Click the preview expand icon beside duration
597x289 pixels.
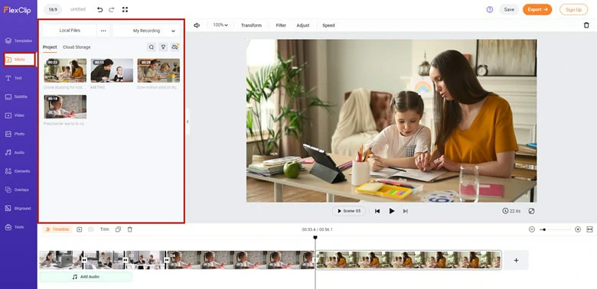tap(532, 211)
